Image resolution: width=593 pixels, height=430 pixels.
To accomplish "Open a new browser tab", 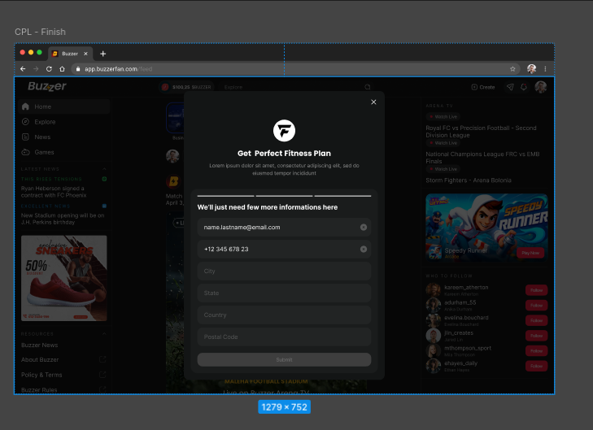I will [x=102, y=54].
